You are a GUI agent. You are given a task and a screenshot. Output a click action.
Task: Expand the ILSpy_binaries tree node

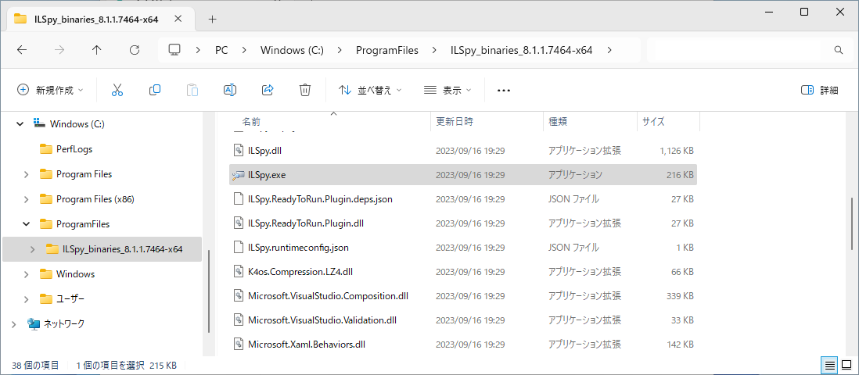pyautogui.click(x=32, y=249)
